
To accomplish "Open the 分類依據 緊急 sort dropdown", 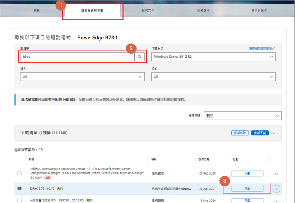I will tap(243, 116).
